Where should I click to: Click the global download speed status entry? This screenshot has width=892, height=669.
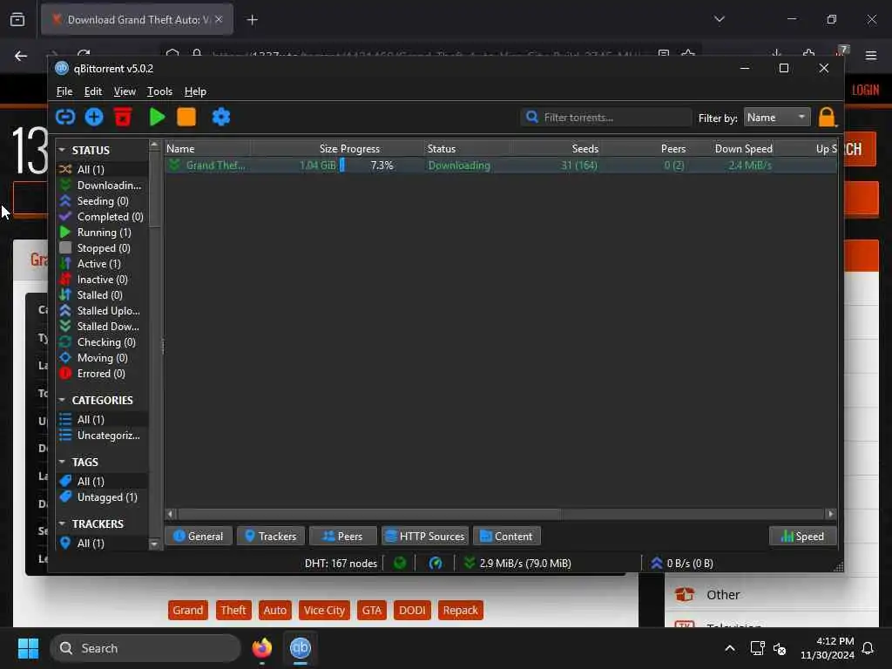tap(517, 564)
